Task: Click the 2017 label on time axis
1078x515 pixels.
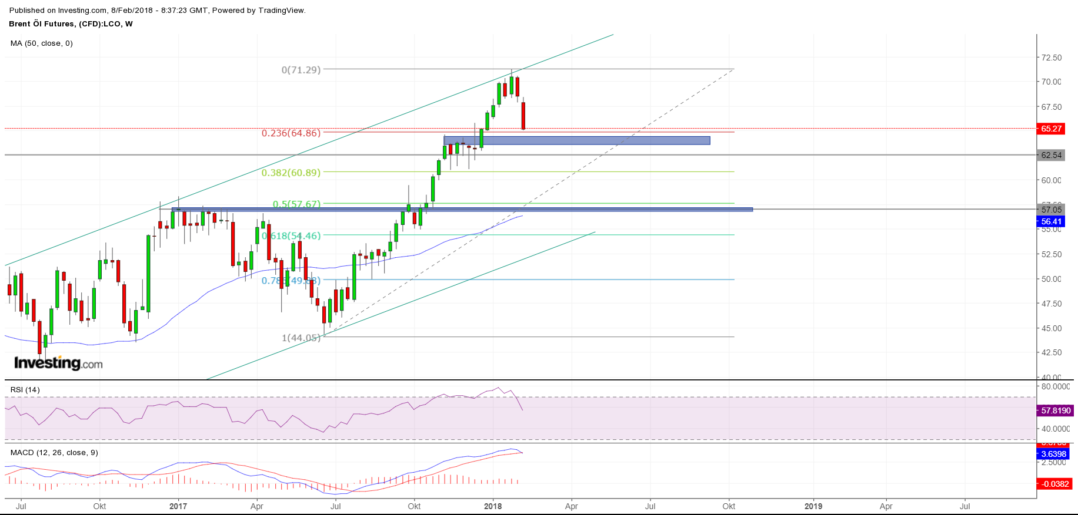Action: [178, 506]
